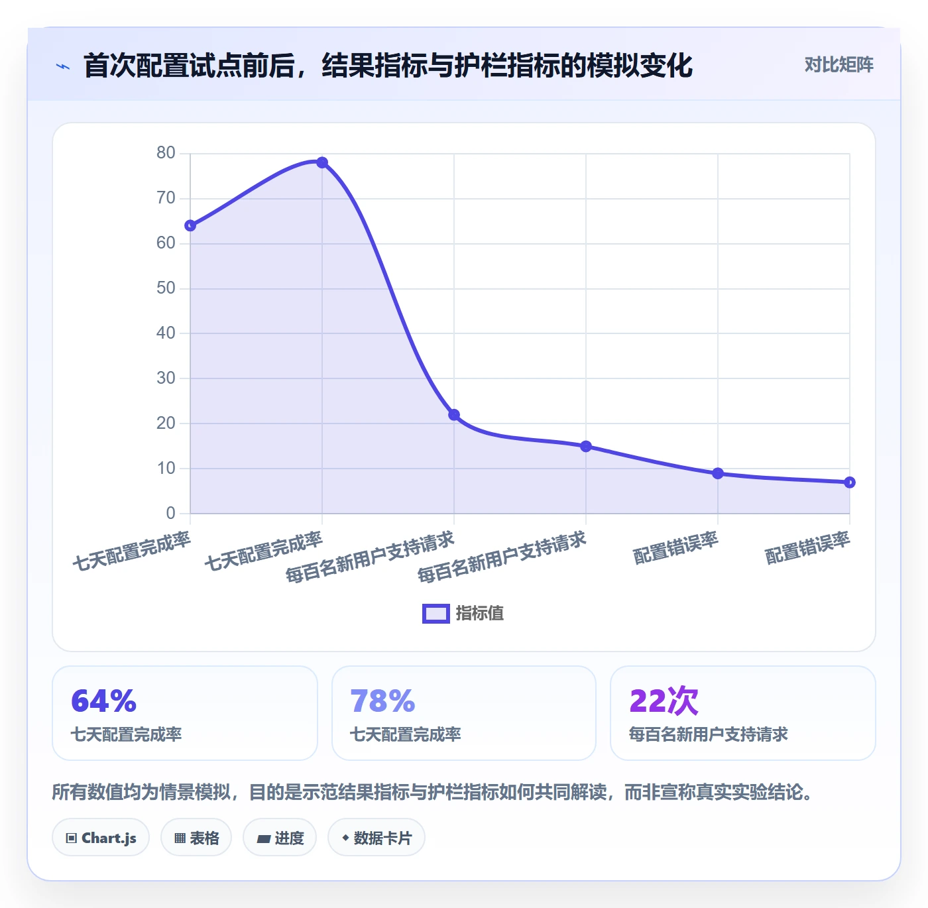
Task: Click the bar icon in 进度 chip
Action: (263, 838)
